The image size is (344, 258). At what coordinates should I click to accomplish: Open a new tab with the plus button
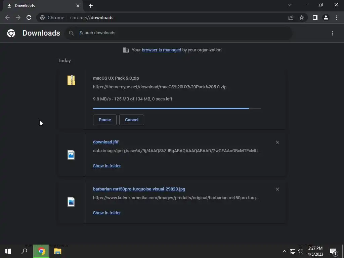coord(91,6)
